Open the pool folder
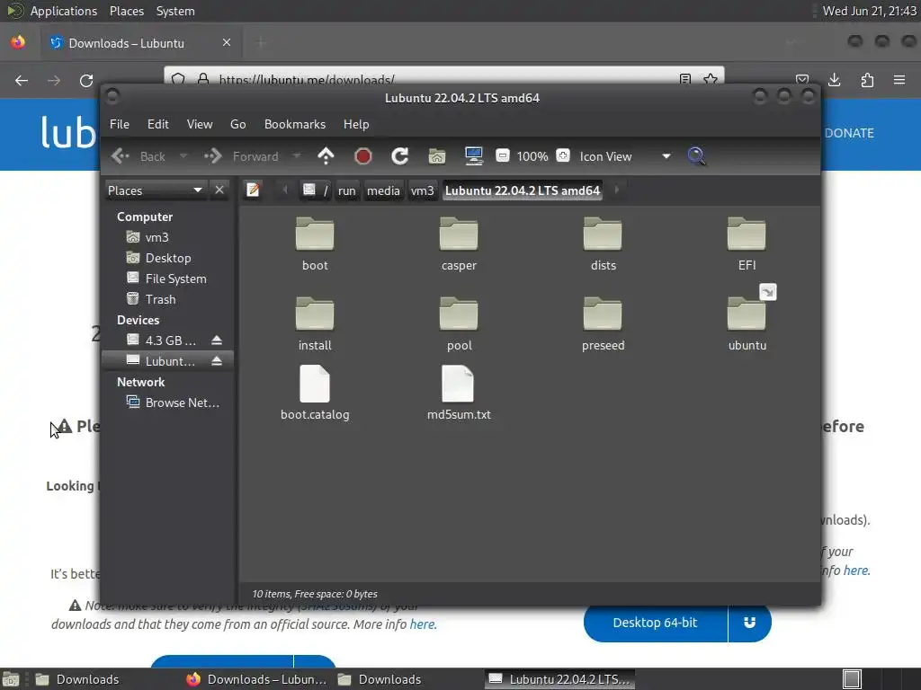 (x=459, y=323)
